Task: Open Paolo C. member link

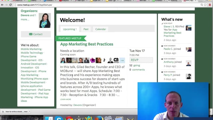Action: 168,49
